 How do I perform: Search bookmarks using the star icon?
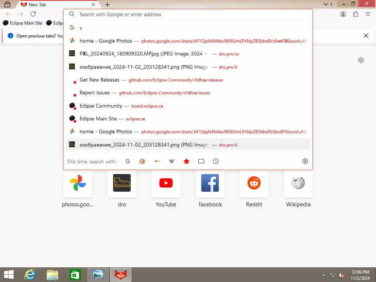(x=186, y=162)
